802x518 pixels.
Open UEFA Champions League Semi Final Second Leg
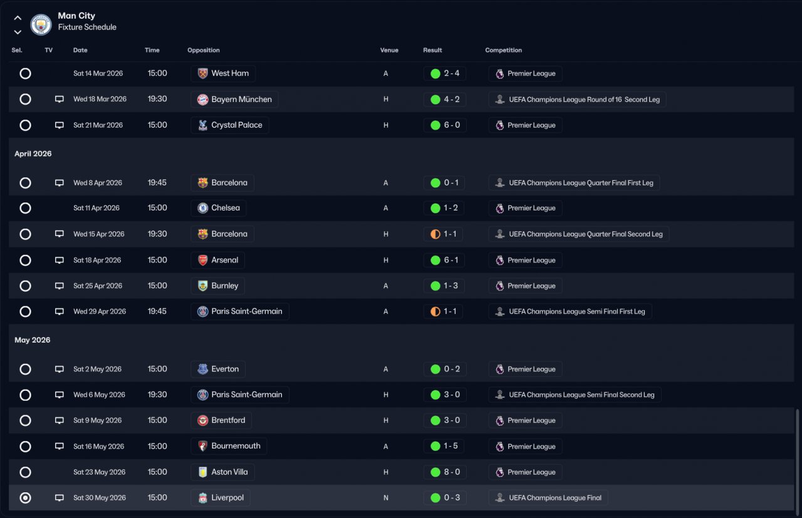coord(575,395)
